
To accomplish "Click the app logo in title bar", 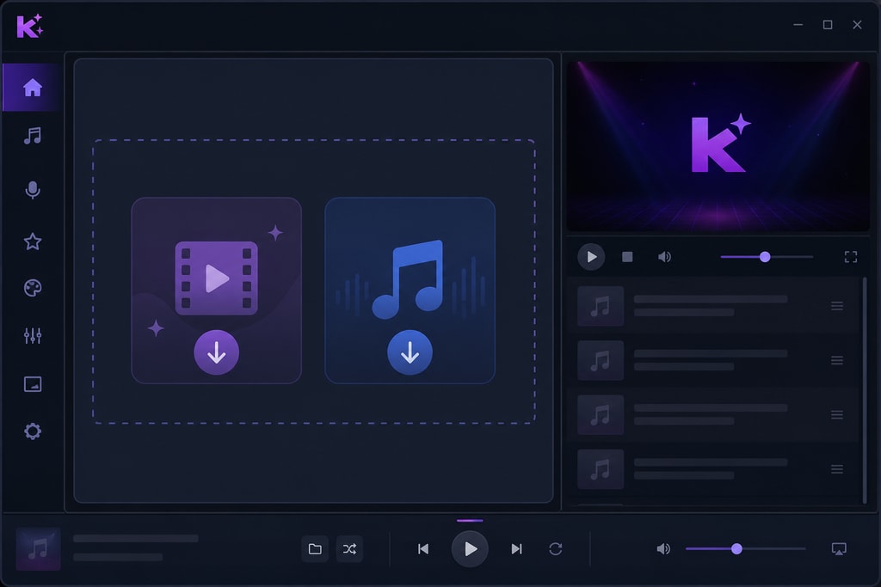I will pyautogui.click(x=30, y=26).
